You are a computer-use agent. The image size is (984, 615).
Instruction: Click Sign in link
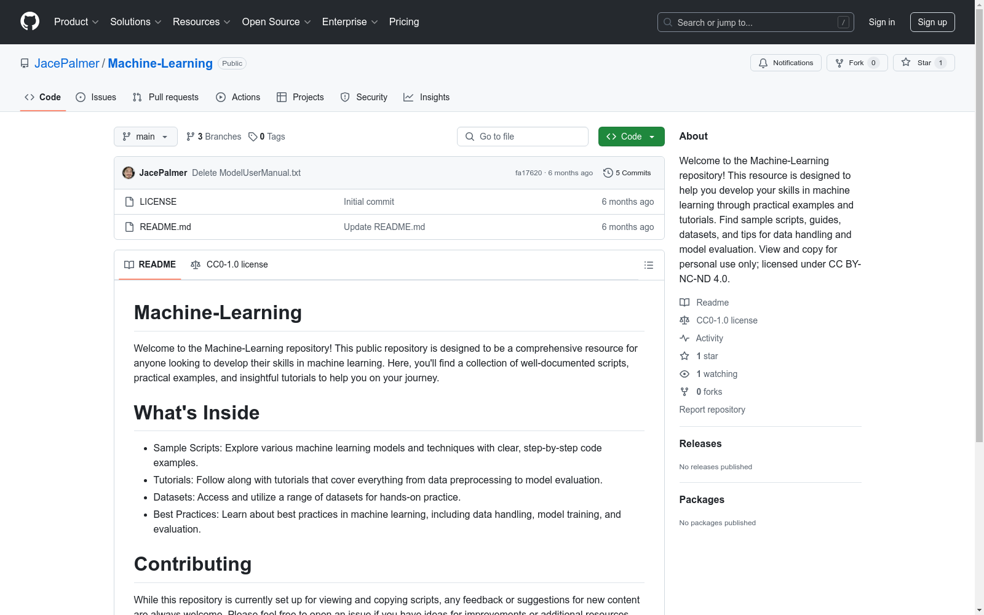pos(882,22)
